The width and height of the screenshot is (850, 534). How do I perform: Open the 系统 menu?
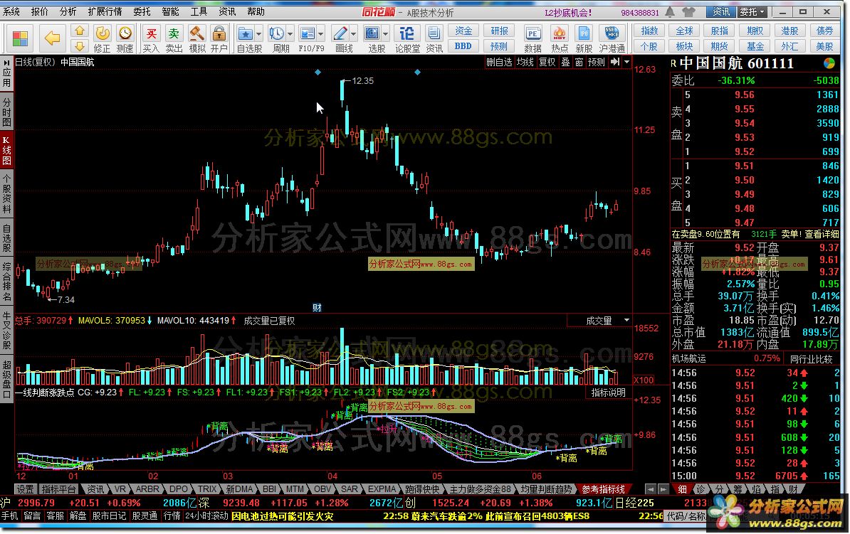(11, 11)
